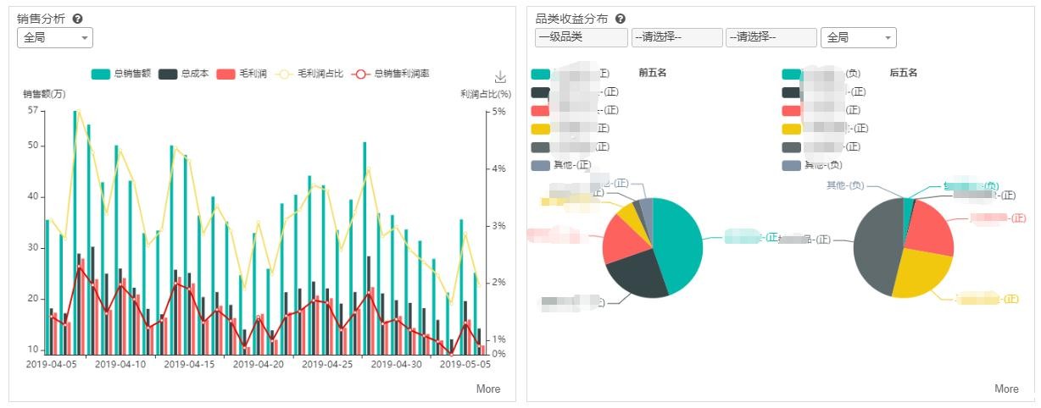Open the 一级品类 selector
This screenshot has width=1041, height=408.
(581, 38)
